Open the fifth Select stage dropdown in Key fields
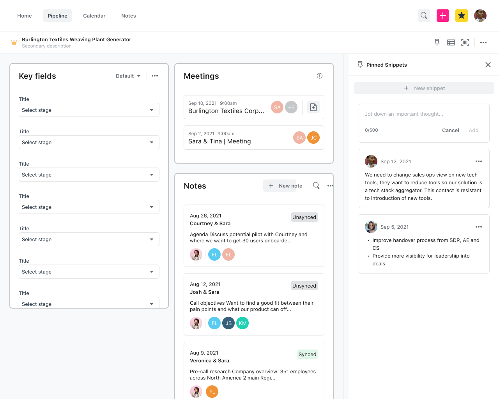 pyautogui.click(x=89, y=239)
